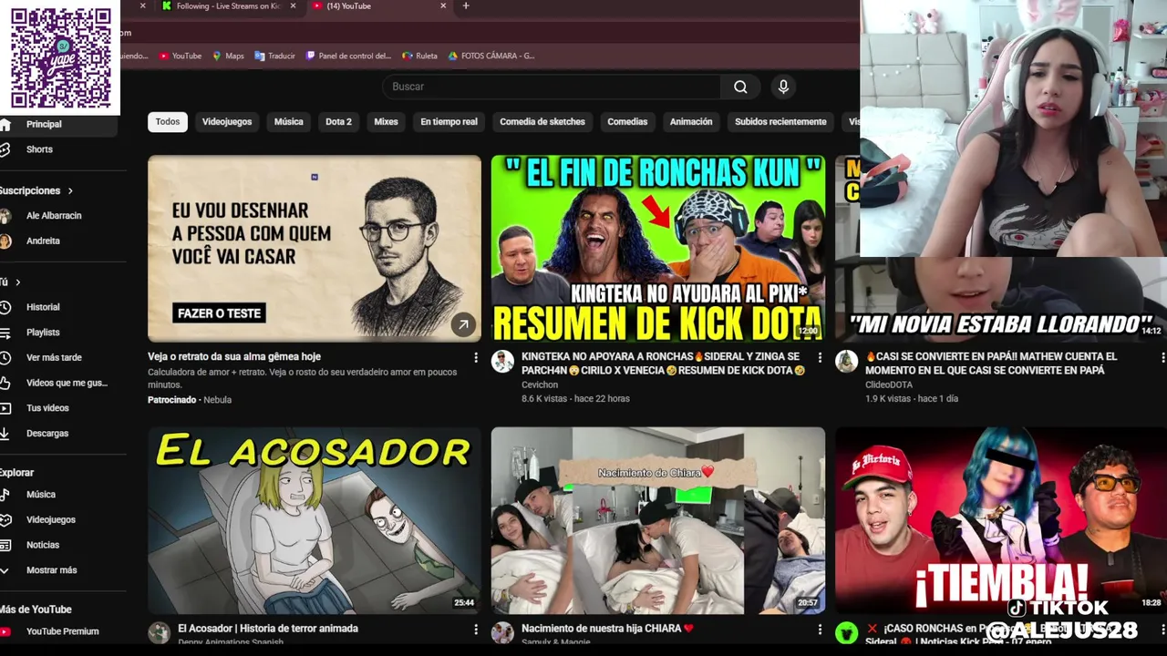Open ClideoDOTA channel avatar

(x=846, y=361)
